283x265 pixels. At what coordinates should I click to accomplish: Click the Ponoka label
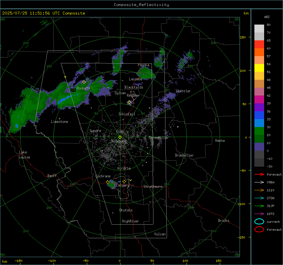(143, 65)
